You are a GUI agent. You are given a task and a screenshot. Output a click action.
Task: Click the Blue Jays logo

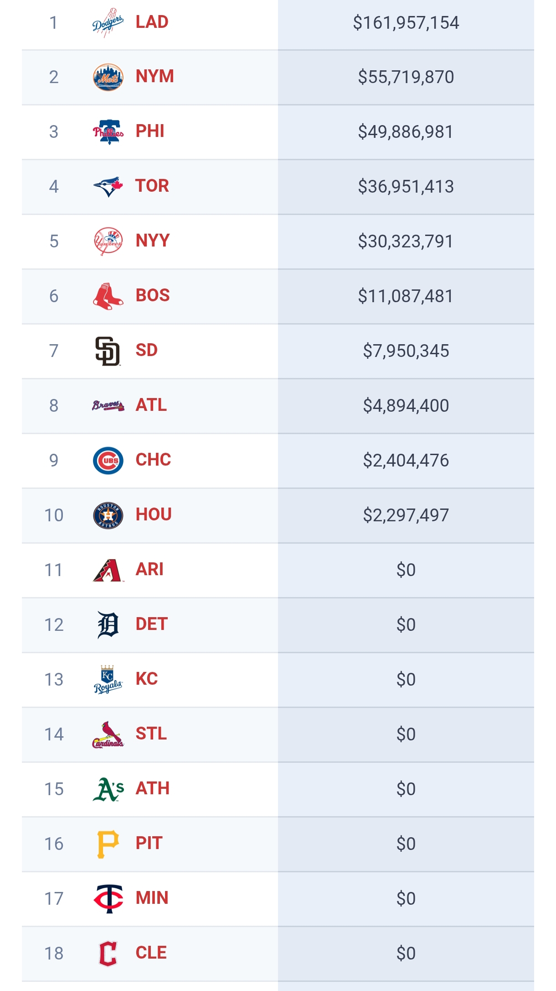coord(108,187)
